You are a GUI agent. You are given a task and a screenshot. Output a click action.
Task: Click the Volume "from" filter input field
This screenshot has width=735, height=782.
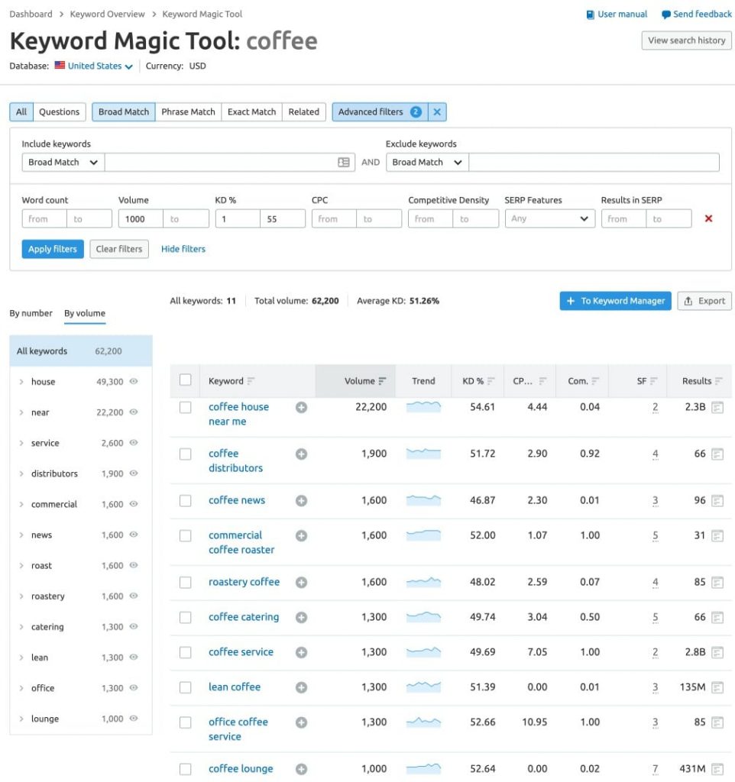click(138, 218)
